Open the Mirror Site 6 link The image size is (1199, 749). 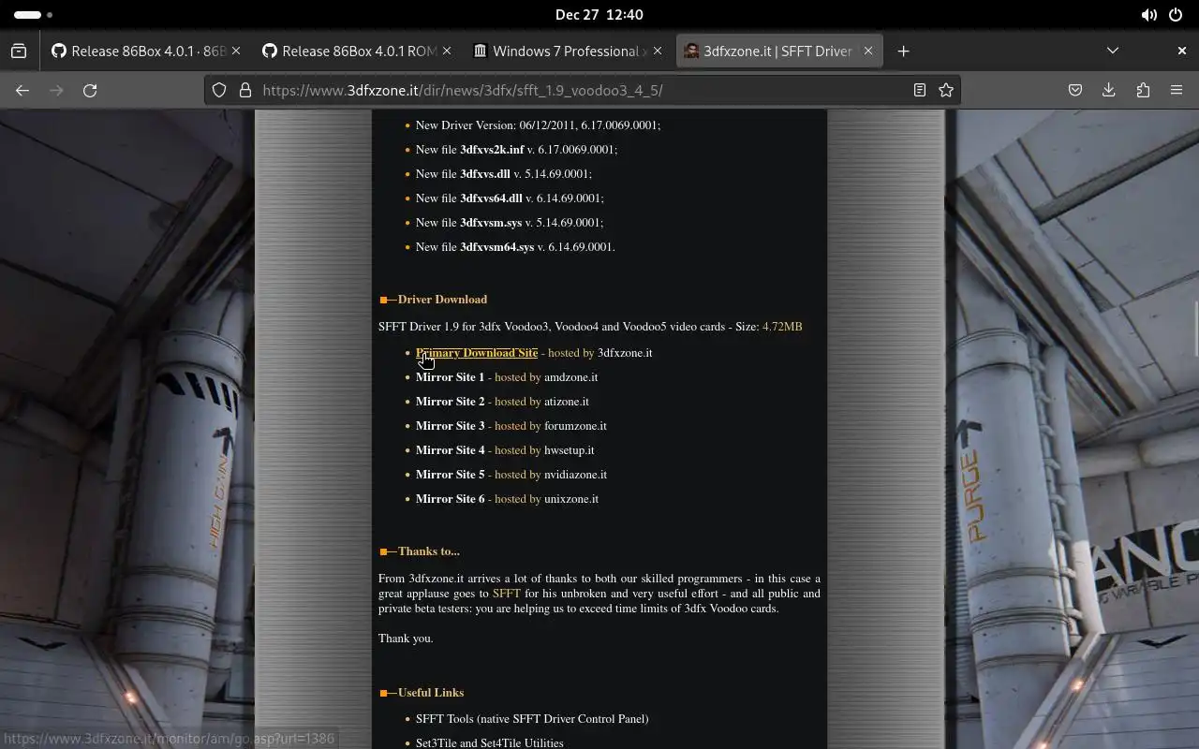click(451, 499)
